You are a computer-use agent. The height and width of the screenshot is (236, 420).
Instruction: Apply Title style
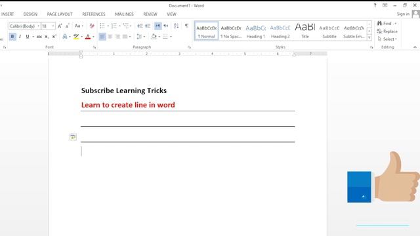pos(304,31)
